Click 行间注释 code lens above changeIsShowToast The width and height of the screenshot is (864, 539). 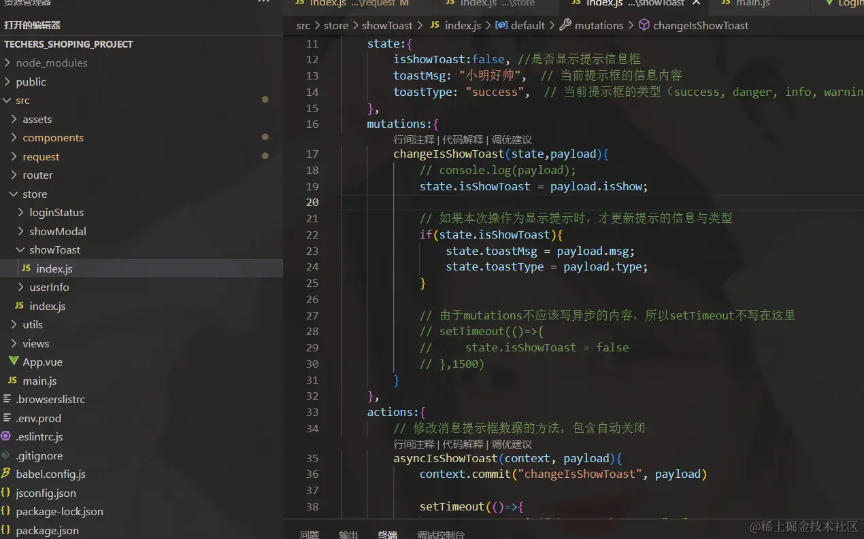click(x=414, y=139)
